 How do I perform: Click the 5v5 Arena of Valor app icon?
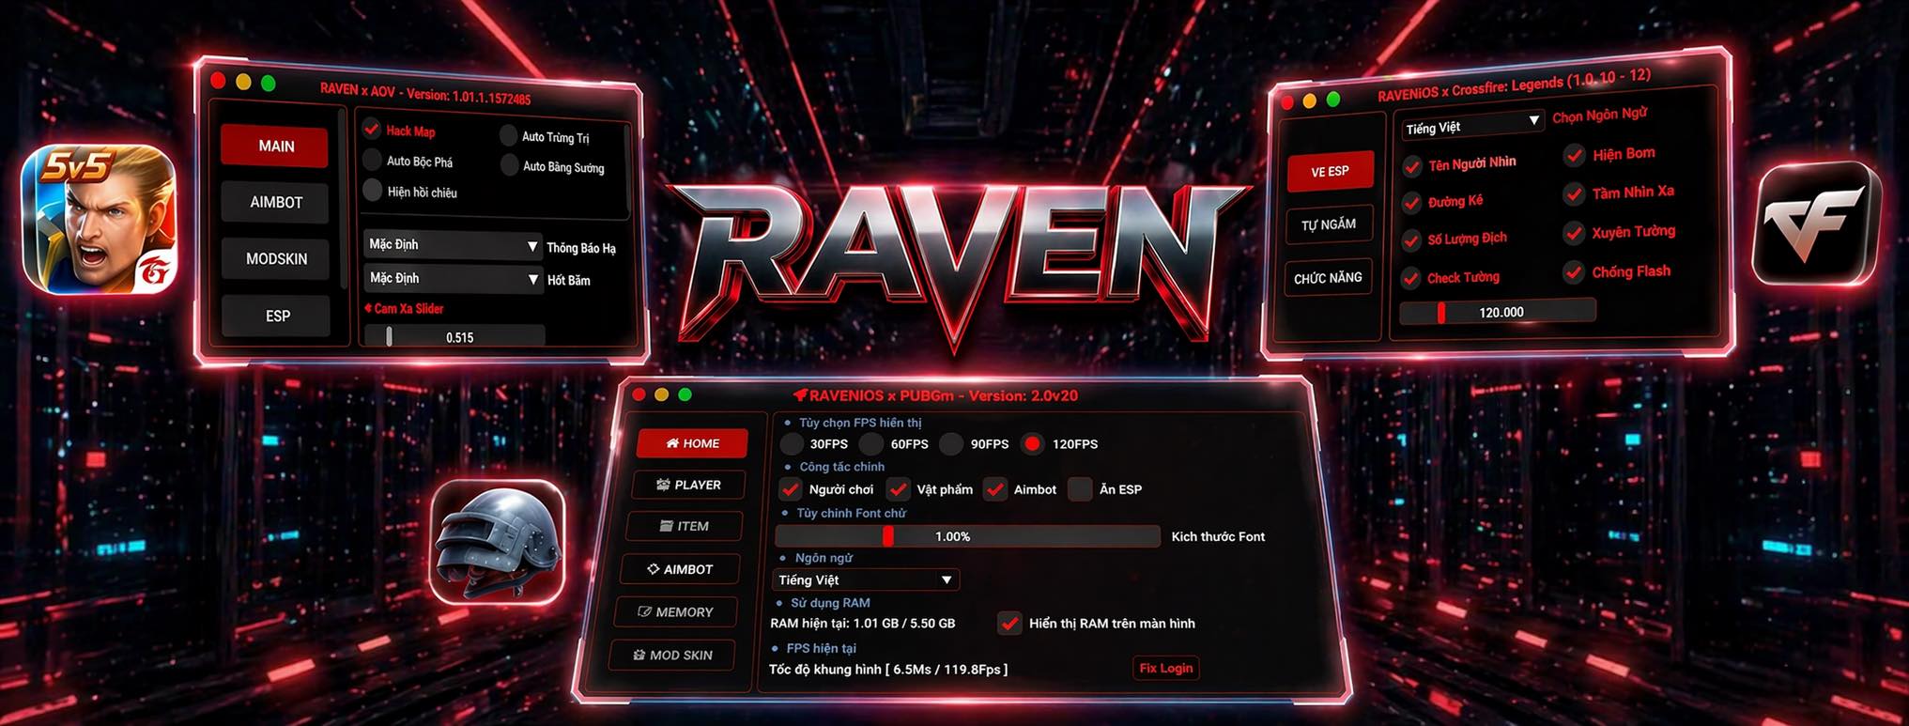click(x=100, y=218)
